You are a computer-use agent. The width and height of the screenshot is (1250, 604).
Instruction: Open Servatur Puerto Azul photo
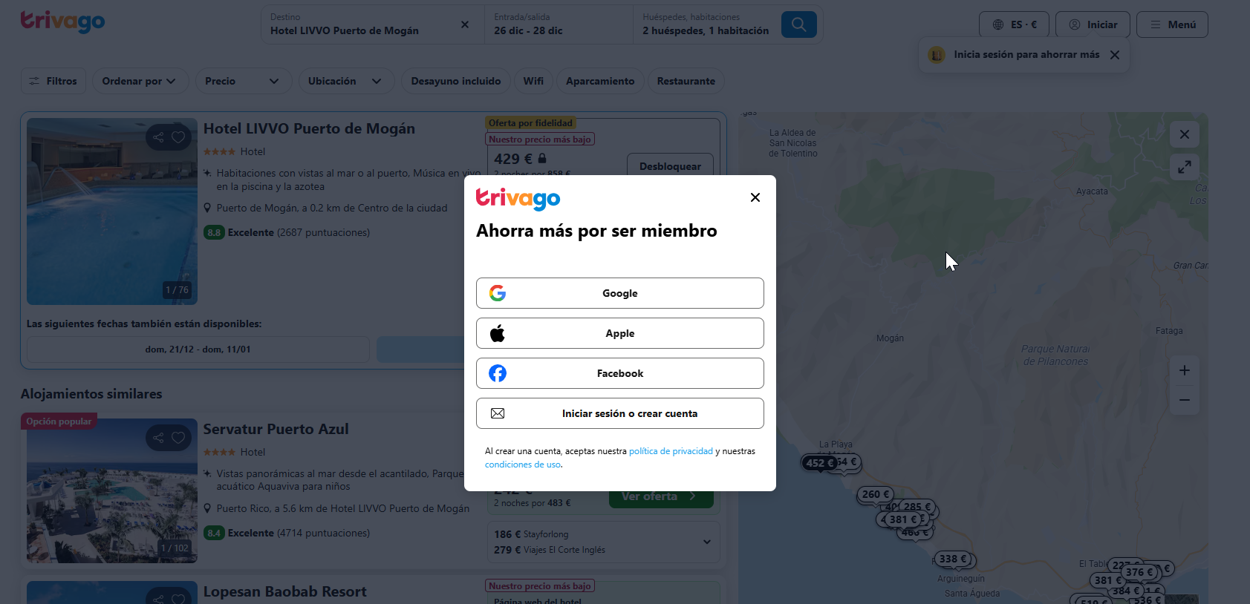[x=112, y=490]
